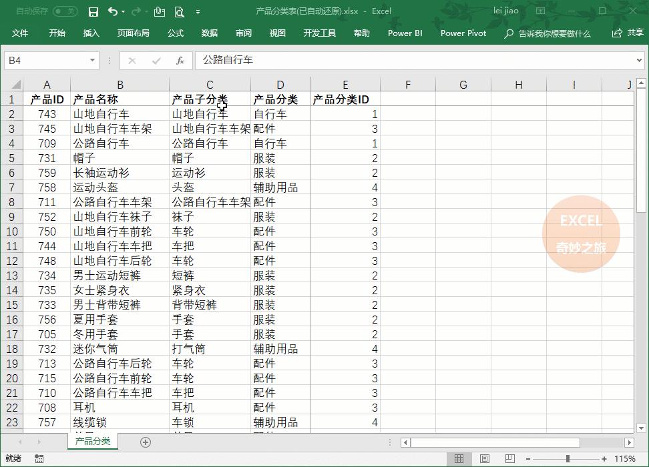Open the Print Preview icon
649x467 pixels.
point(180,13)
